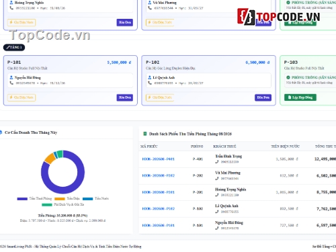Click P-202 room cell in table
The image size is (336, 252).
click(198, 175)
